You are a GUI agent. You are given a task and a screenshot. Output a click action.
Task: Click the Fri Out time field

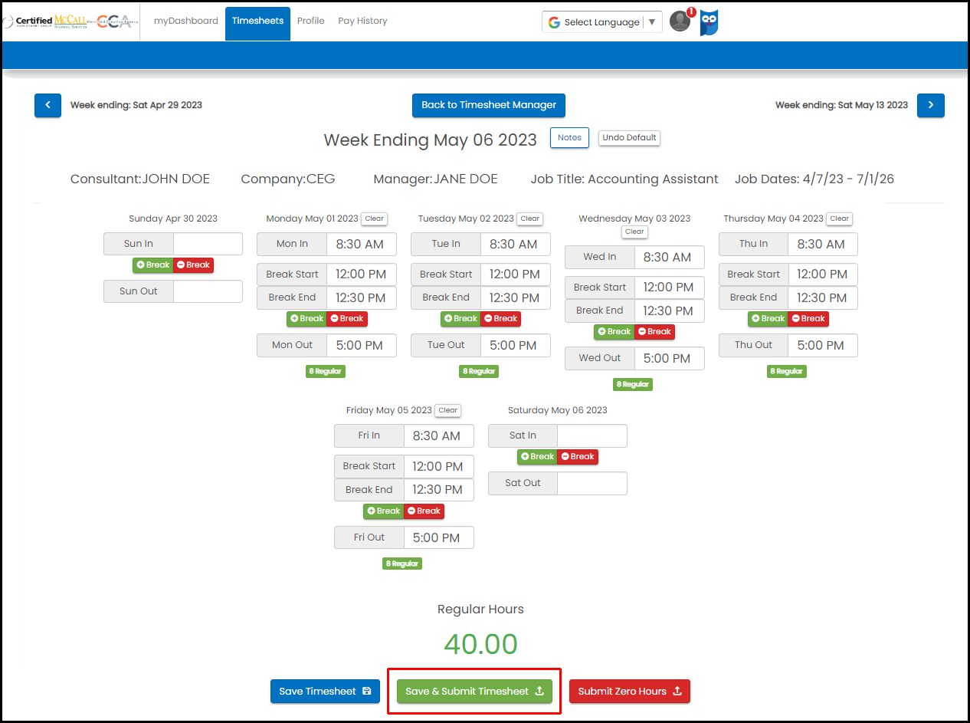point(439,538)
